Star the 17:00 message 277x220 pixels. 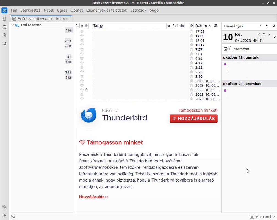click(82, 36)
